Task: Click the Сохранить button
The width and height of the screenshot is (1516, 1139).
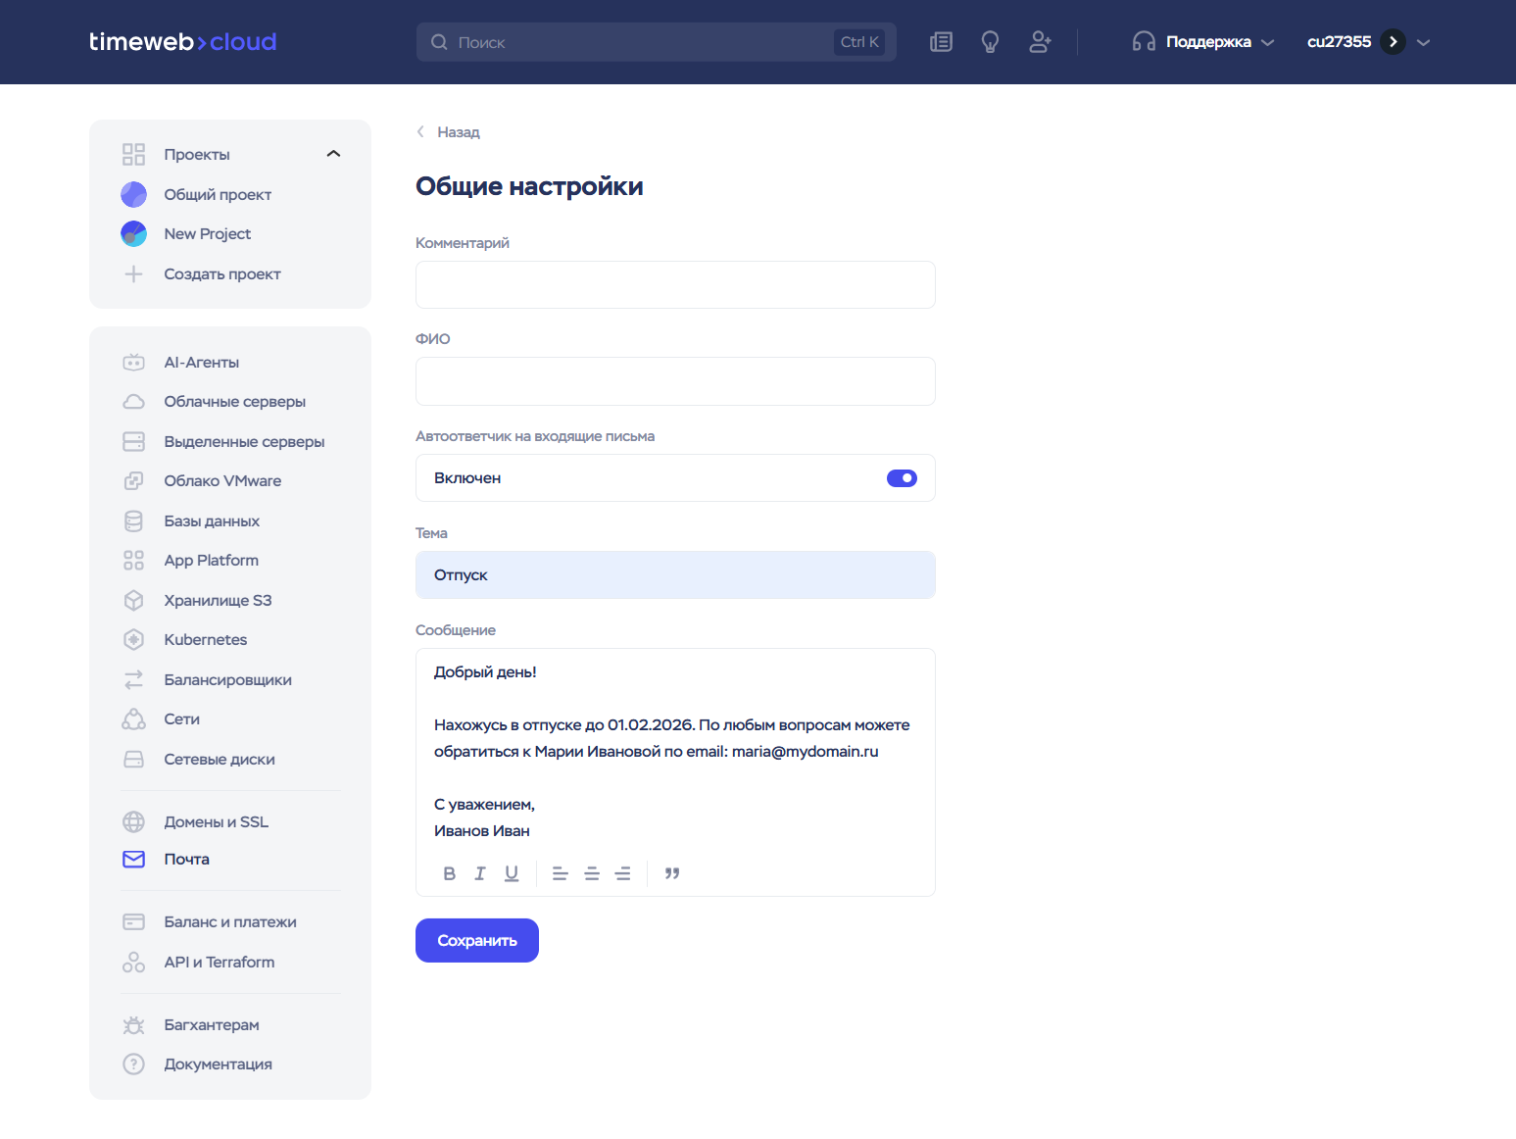Action: (477, 941)
